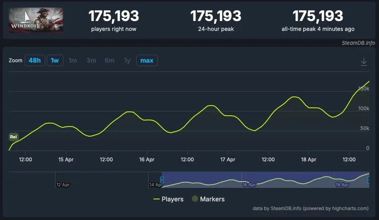Click the players right now count
379x220 pixels.
pyautogui.click(x=113, y=16)
